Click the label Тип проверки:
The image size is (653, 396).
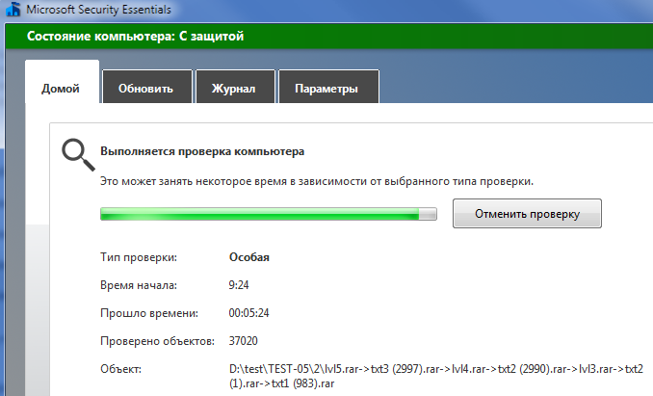pyautogui.click(x=139, y=257)
